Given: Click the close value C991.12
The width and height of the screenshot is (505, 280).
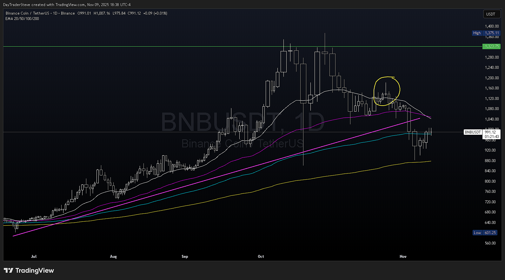Looking at the screenshot, I should tap(134, 13).
